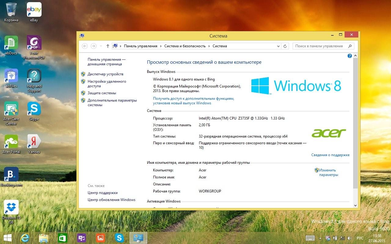Expand the arrow after Система и безопасность
Viewport: 391px width, 244px height.
point(209,46)
